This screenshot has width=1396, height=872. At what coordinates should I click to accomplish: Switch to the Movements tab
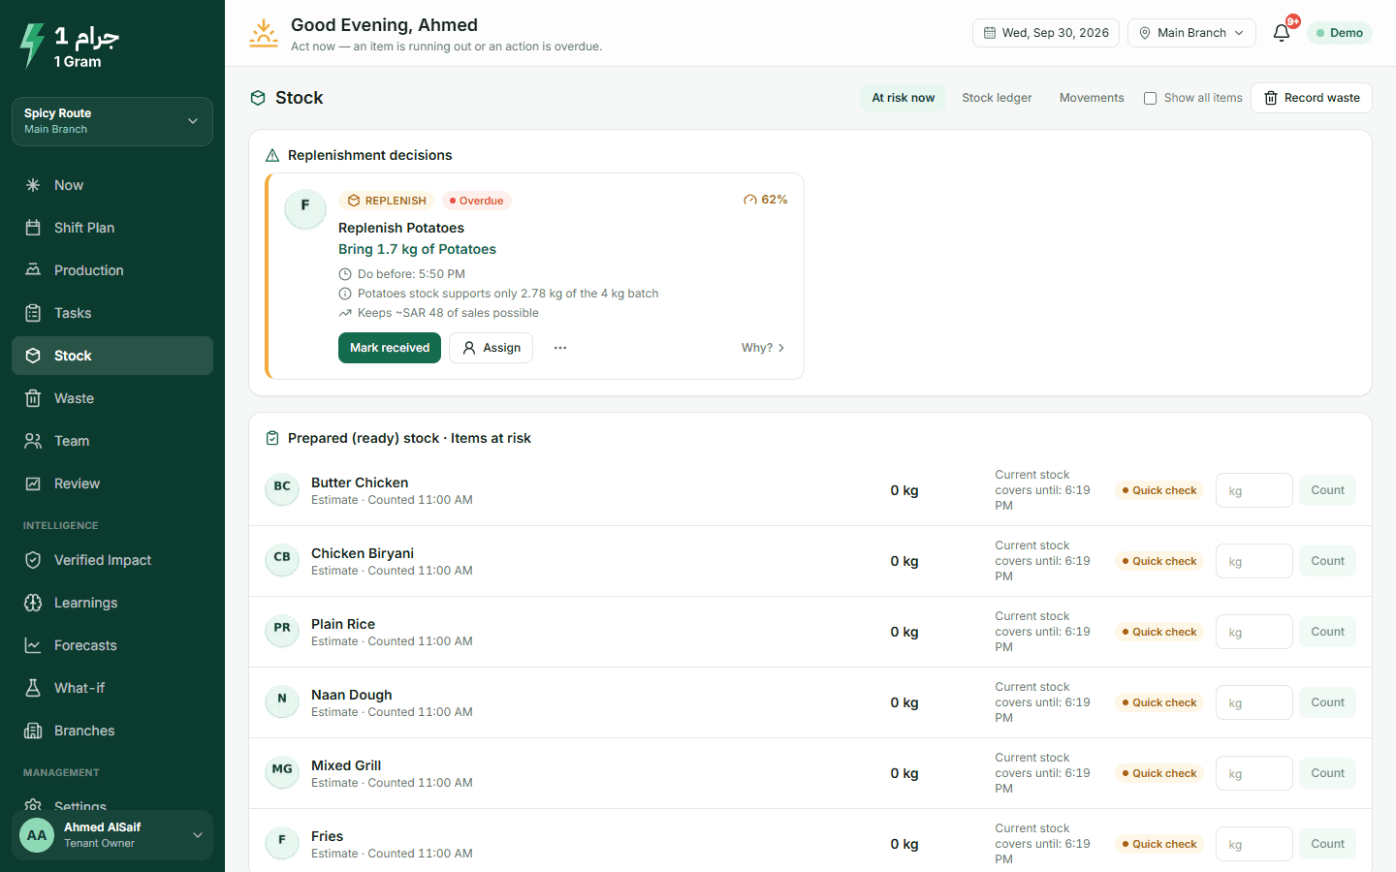tap(1092, 98)
